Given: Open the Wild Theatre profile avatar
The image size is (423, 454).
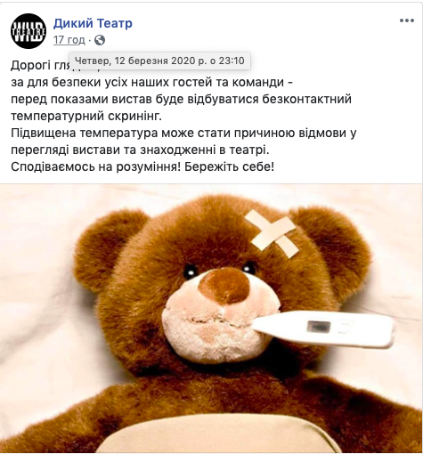Looking at the screenshot, I should [28, 31].
